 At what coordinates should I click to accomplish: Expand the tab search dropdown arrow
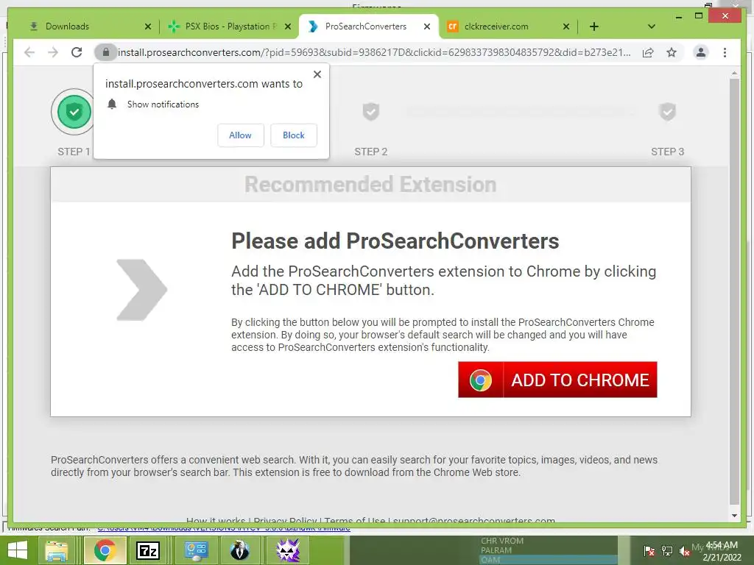tap(652, 26)
